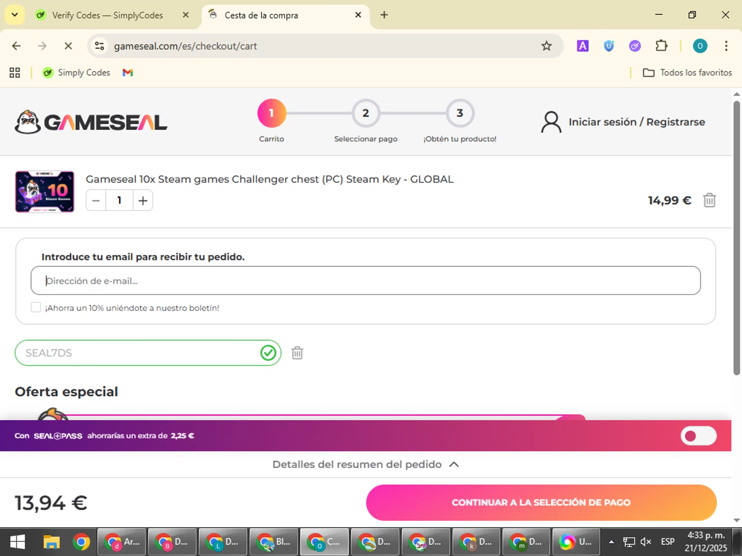The height and width of the screenshot is (556, 742).
Task: Open Simply Codes bookmark
Action: pyautogui.click(x=76, y=73)
